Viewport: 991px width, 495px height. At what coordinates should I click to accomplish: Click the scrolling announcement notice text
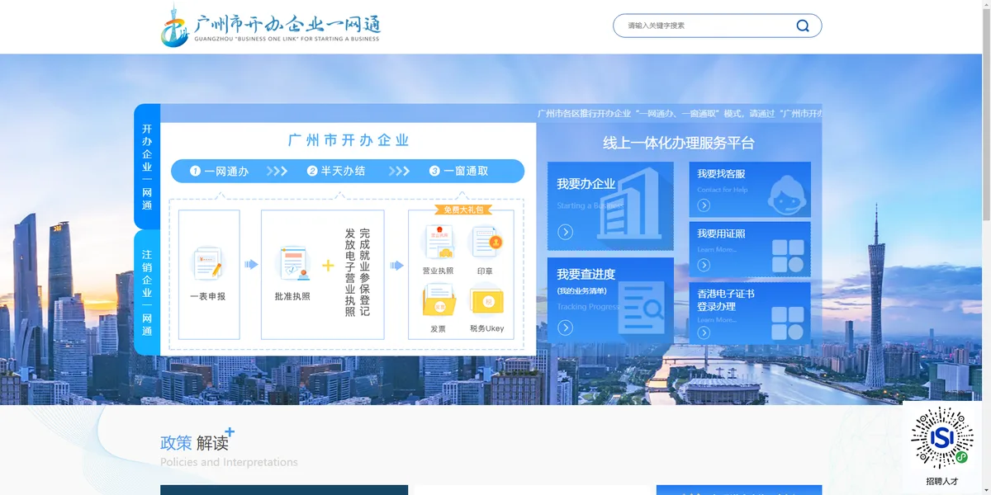pos(679,113)
